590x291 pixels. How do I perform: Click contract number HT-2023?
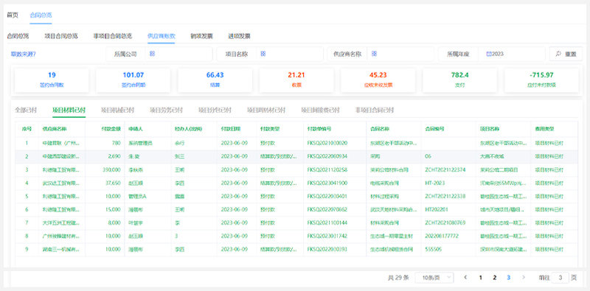[x=435, y=183]
